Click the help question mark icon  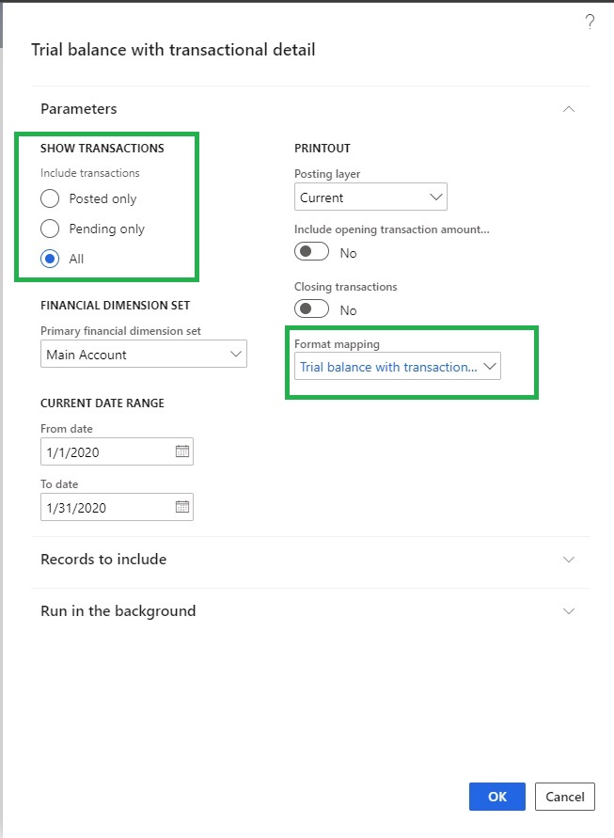point(590,23)
